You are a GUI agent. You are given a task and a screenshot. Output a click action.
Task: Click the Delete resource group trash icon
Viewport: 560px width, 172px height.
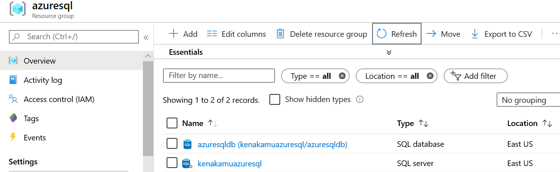click(280, 34)
